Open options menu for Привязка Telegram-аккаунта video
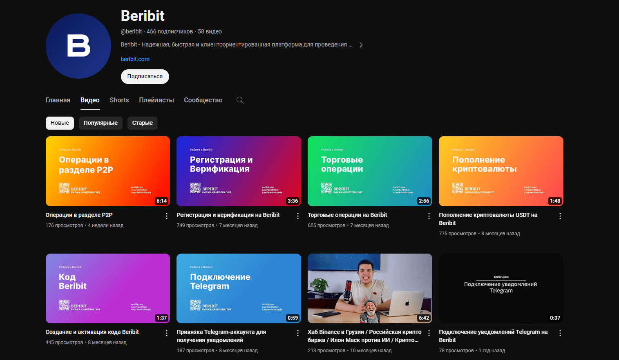 click(x=298, y=333)
